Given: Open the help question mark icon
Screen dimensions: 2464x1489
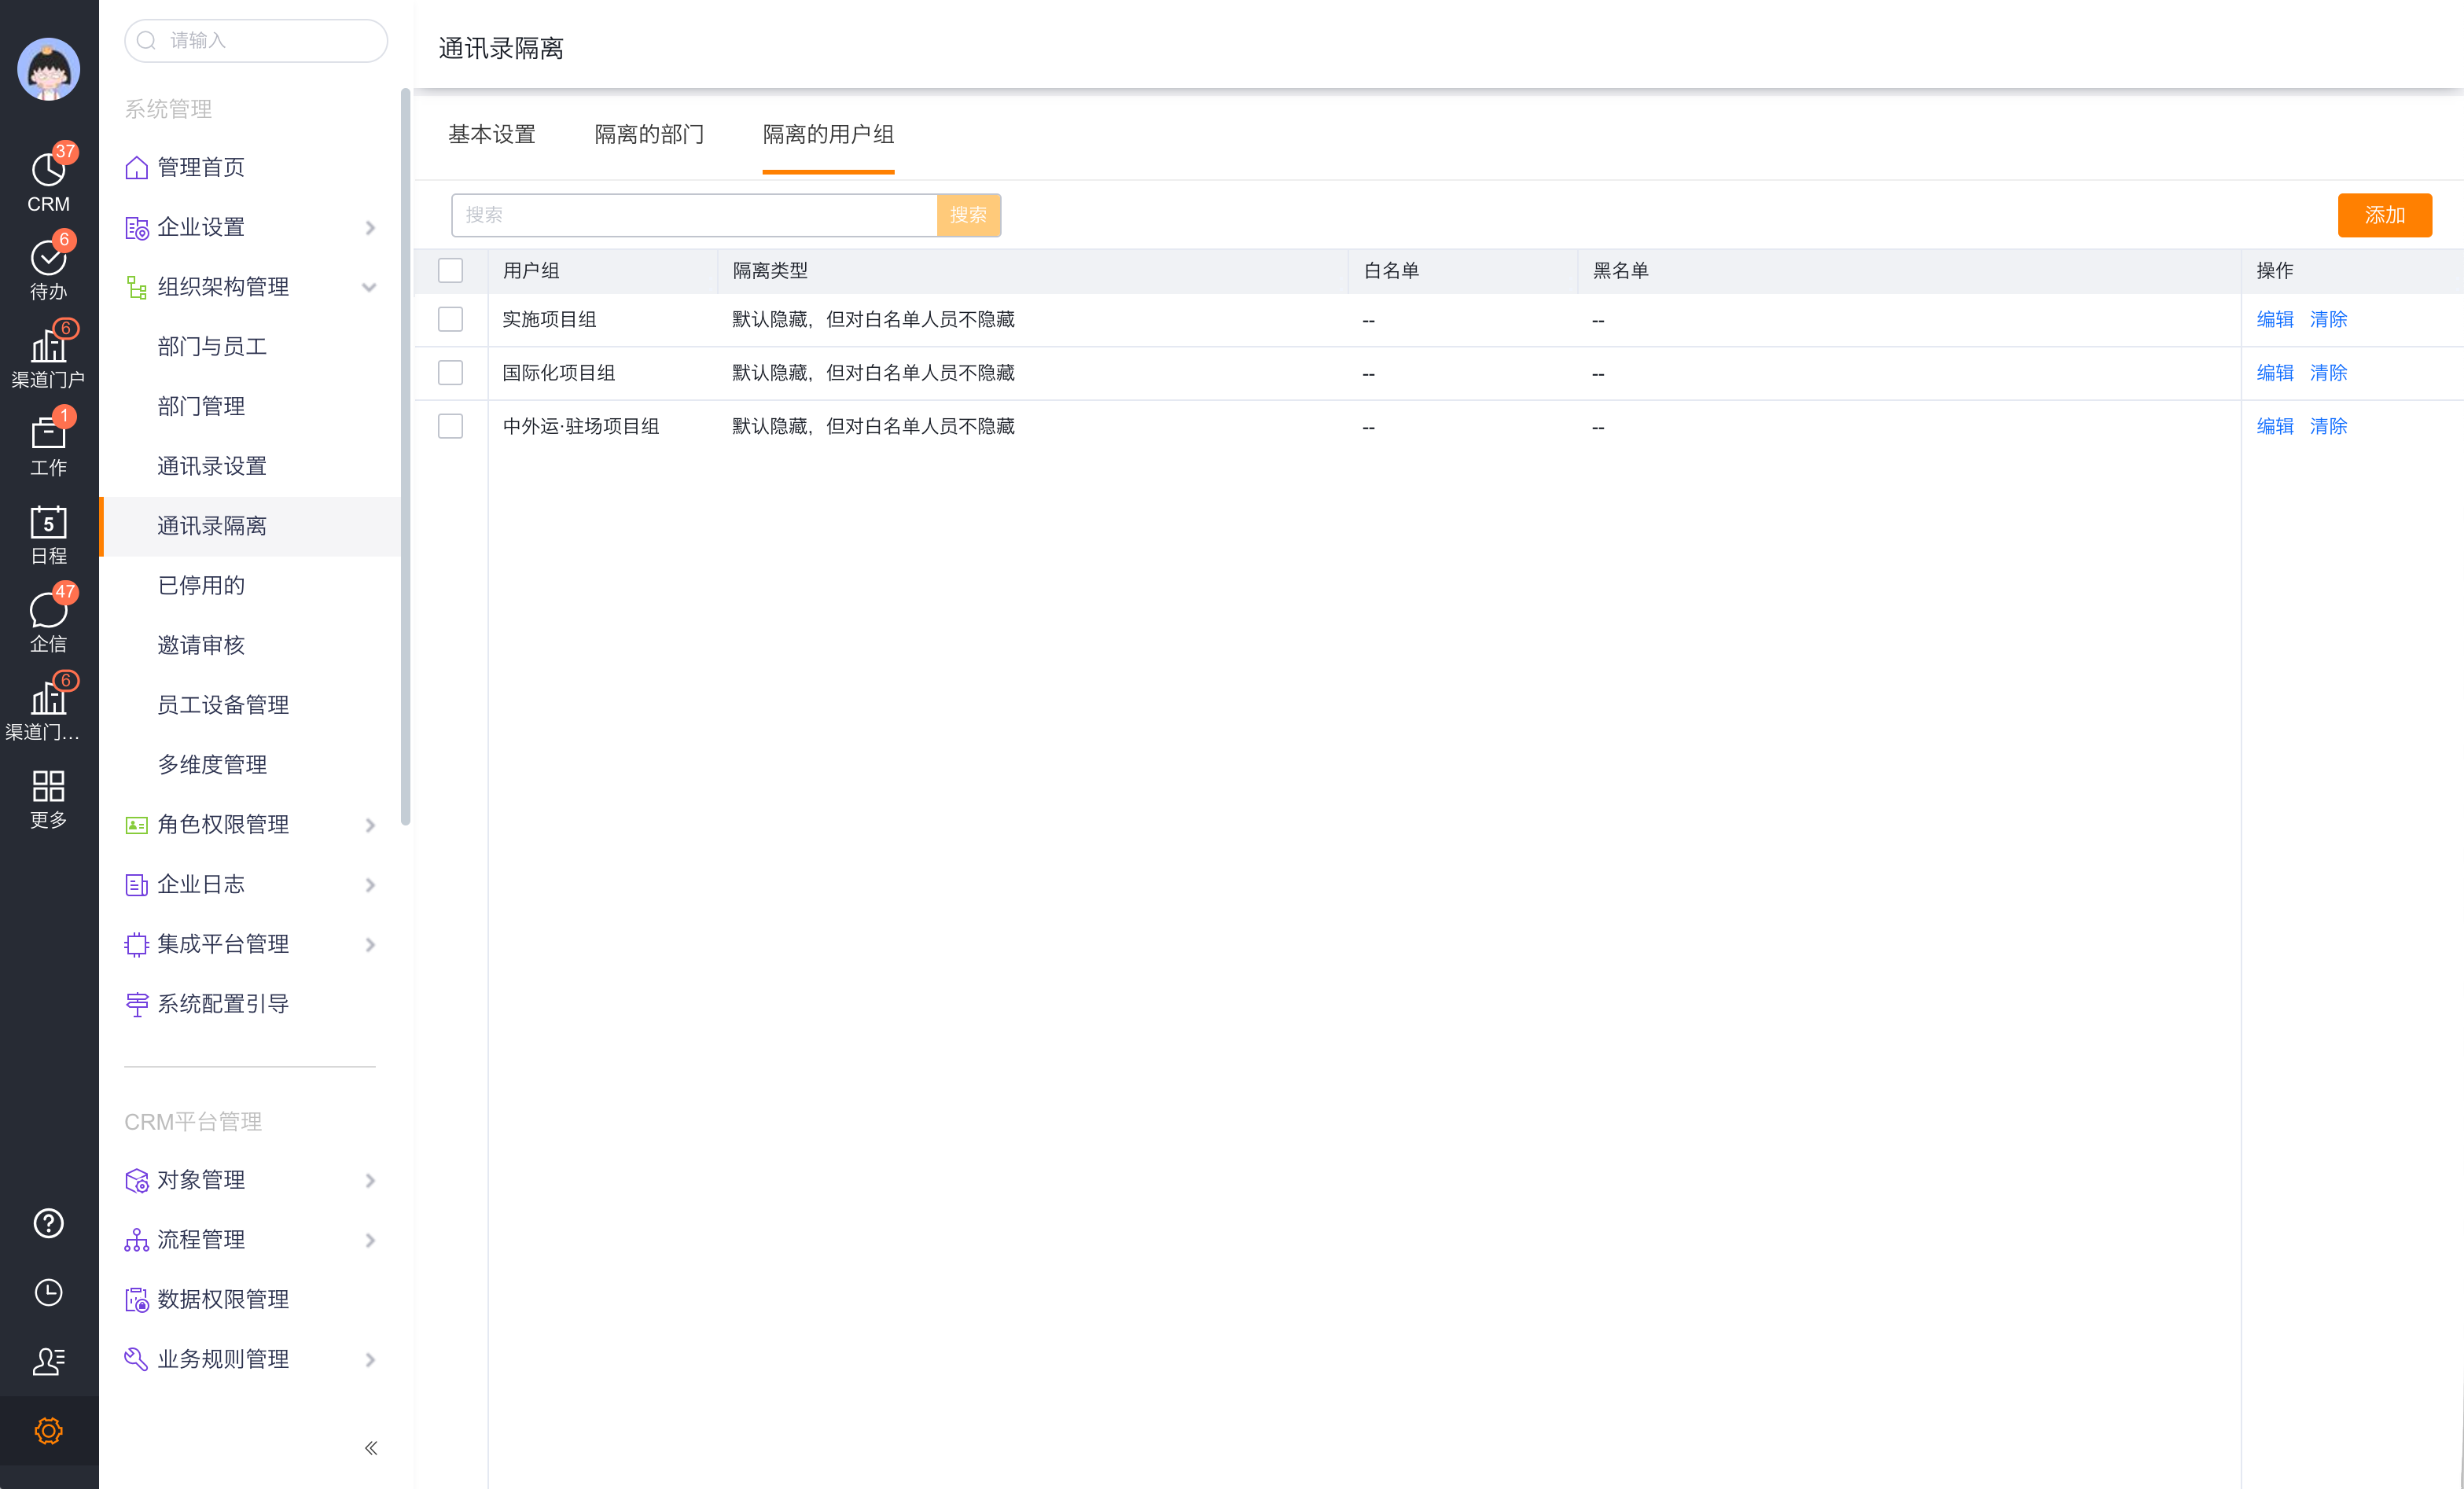Looking at the screenshot, I should click(x=48, y=1223).
